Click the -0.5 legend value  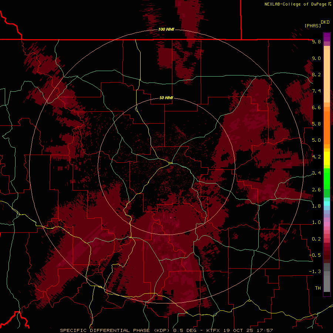click(315, 255)
